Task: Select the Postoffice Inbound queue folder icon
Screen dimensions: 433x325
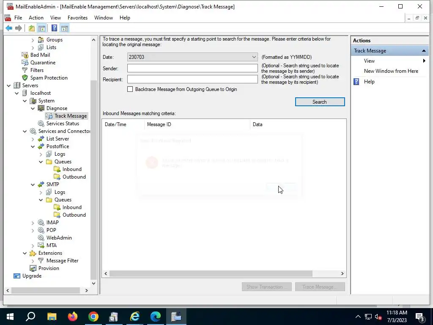Action: coord(57,169)
